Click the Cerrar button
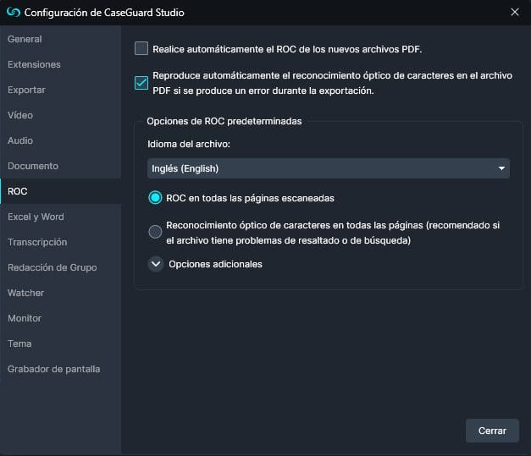Image resolution: width=531 pixels, height=456 pixels. 492,431
